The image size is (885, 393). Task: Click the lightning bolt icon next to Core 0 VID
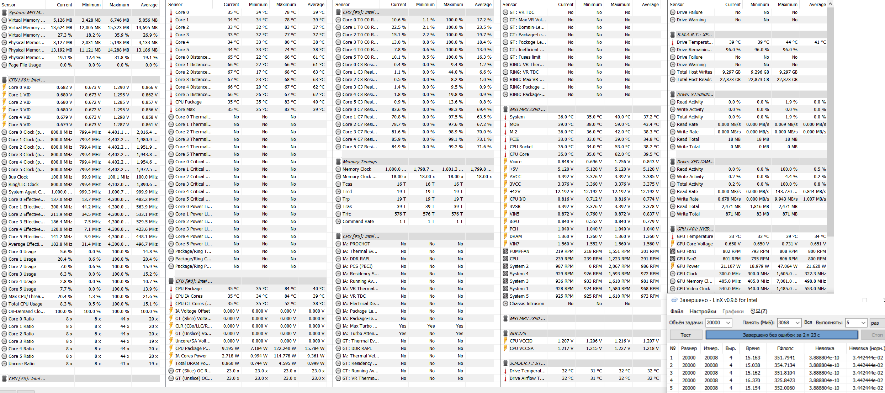tap(4, 87)
